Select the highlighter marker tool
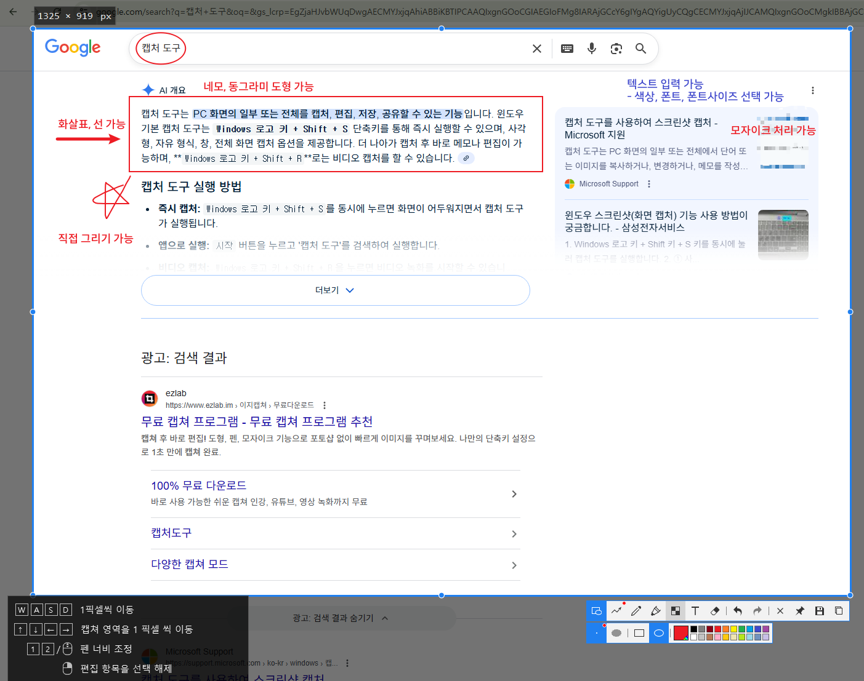 [656, 611]
